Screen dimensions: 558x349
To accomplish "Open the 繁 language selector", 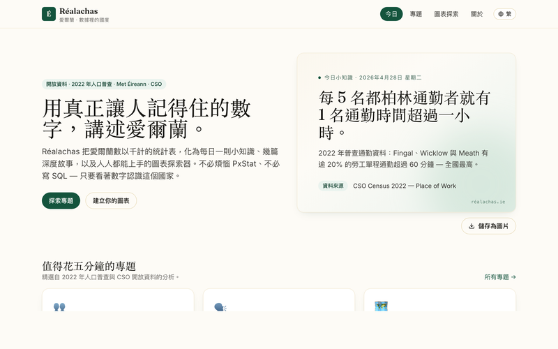I will pos(504,14).
